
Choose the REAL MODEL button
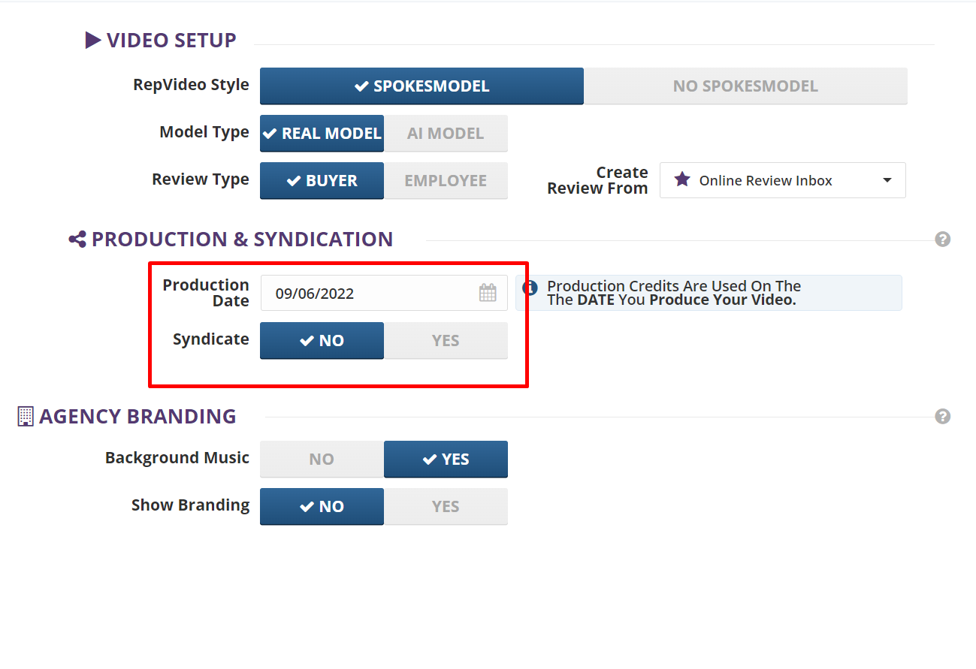(x=322, y=134)
